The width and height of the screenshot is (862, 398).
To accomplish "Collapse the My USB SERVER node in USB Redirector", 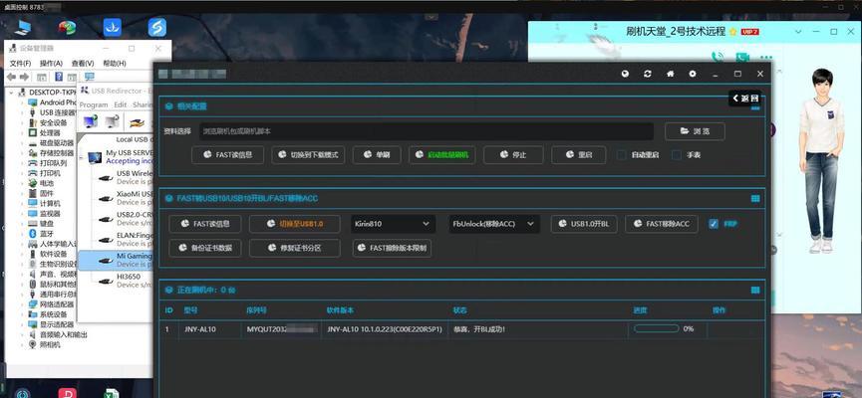I will click(82, 157).
